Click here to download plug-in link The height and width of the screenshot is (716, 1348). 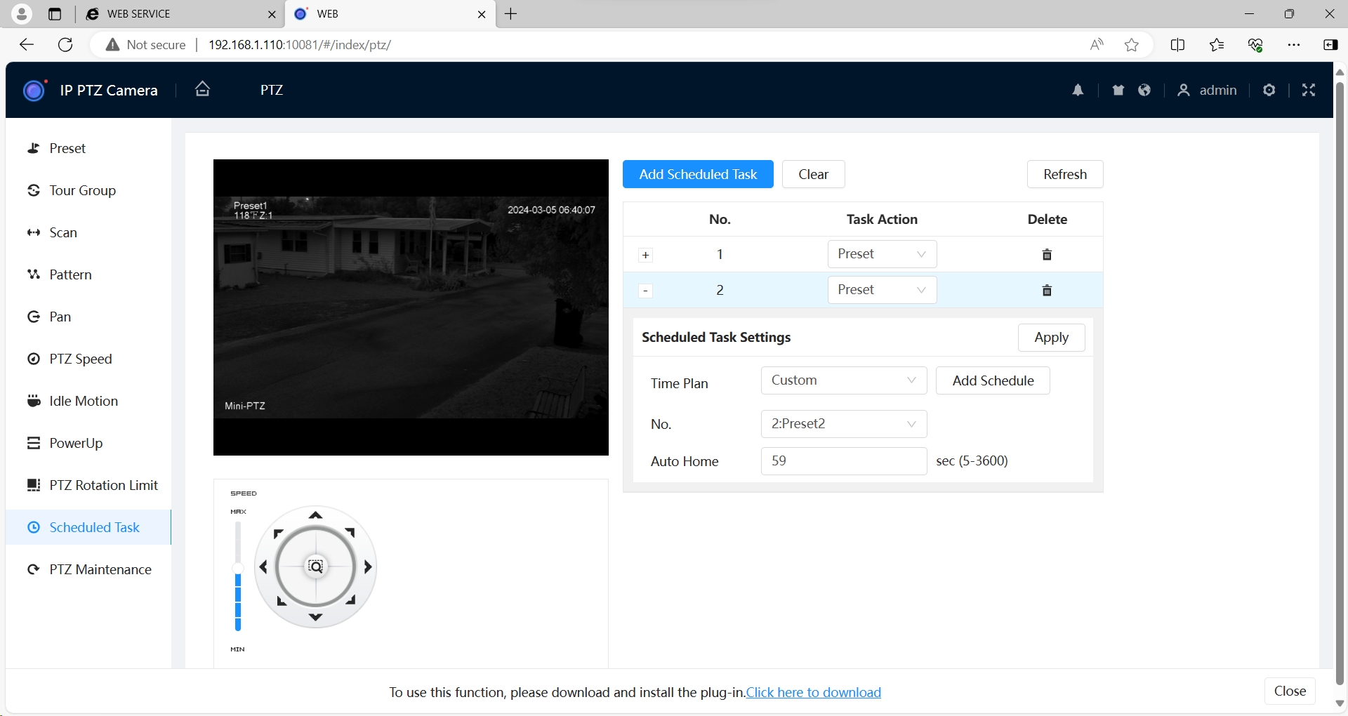[813, 692]
